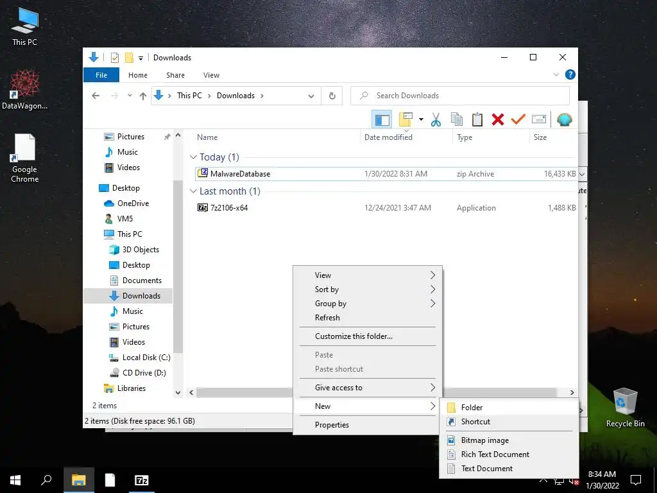The width and height of the screenshot is (657, 493).
Task: Click the red X Delete toolbar icon
Action: [498, 119]
